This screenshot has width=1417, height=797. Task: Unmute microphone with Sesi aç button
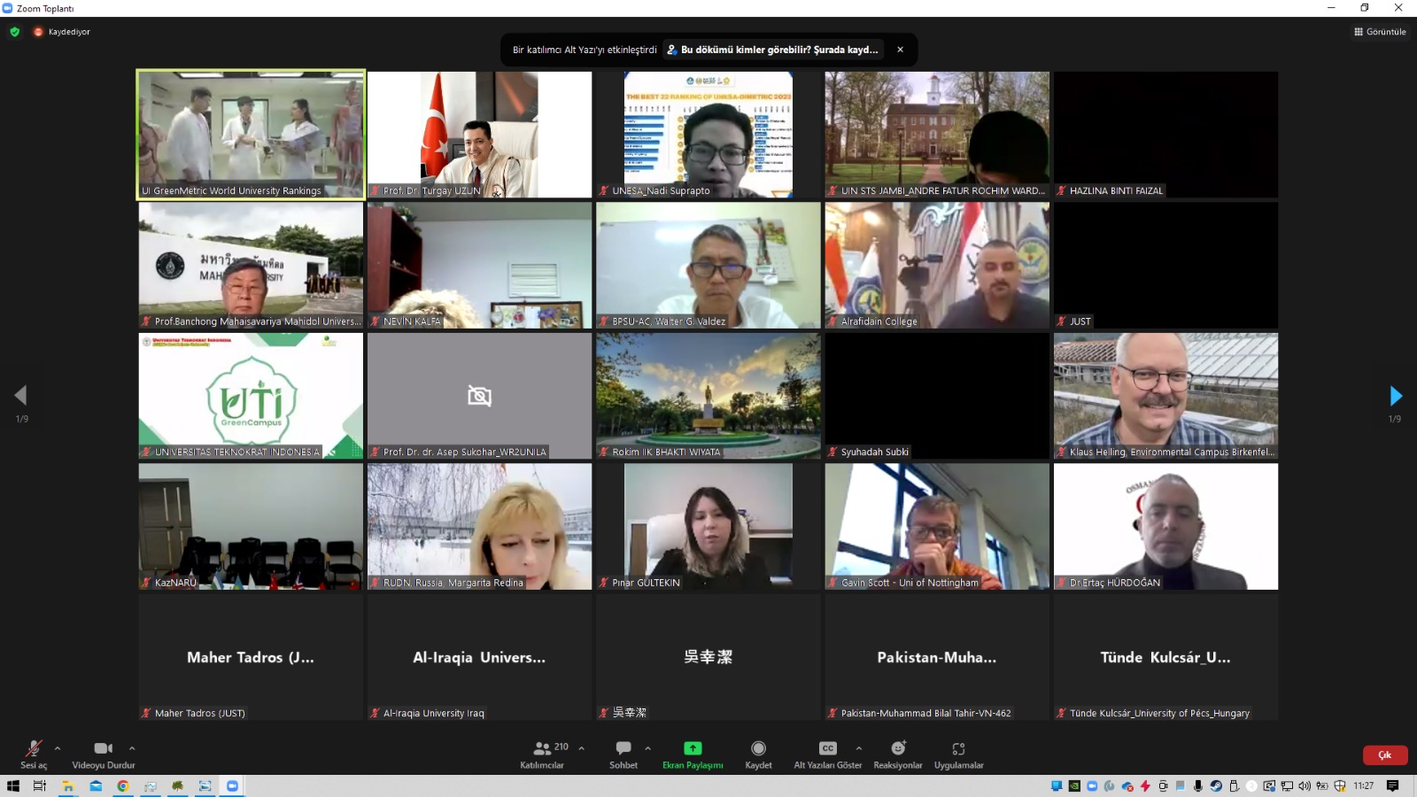34,754
